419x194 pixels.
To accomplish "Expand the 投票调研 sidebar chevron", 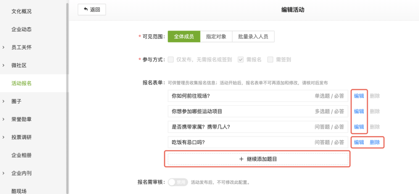I will click(4, 137).
